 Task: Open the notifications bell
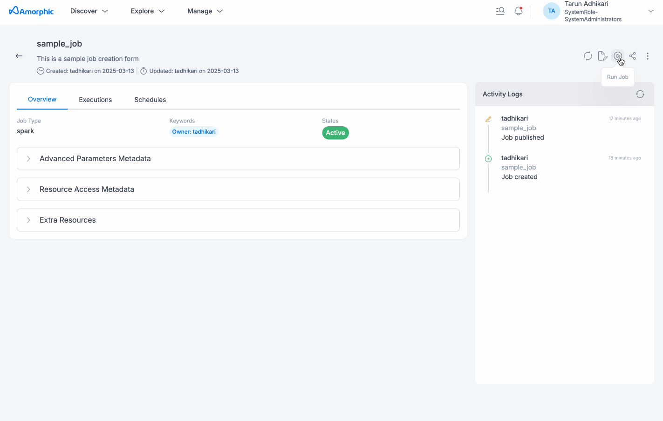point(519,11)
